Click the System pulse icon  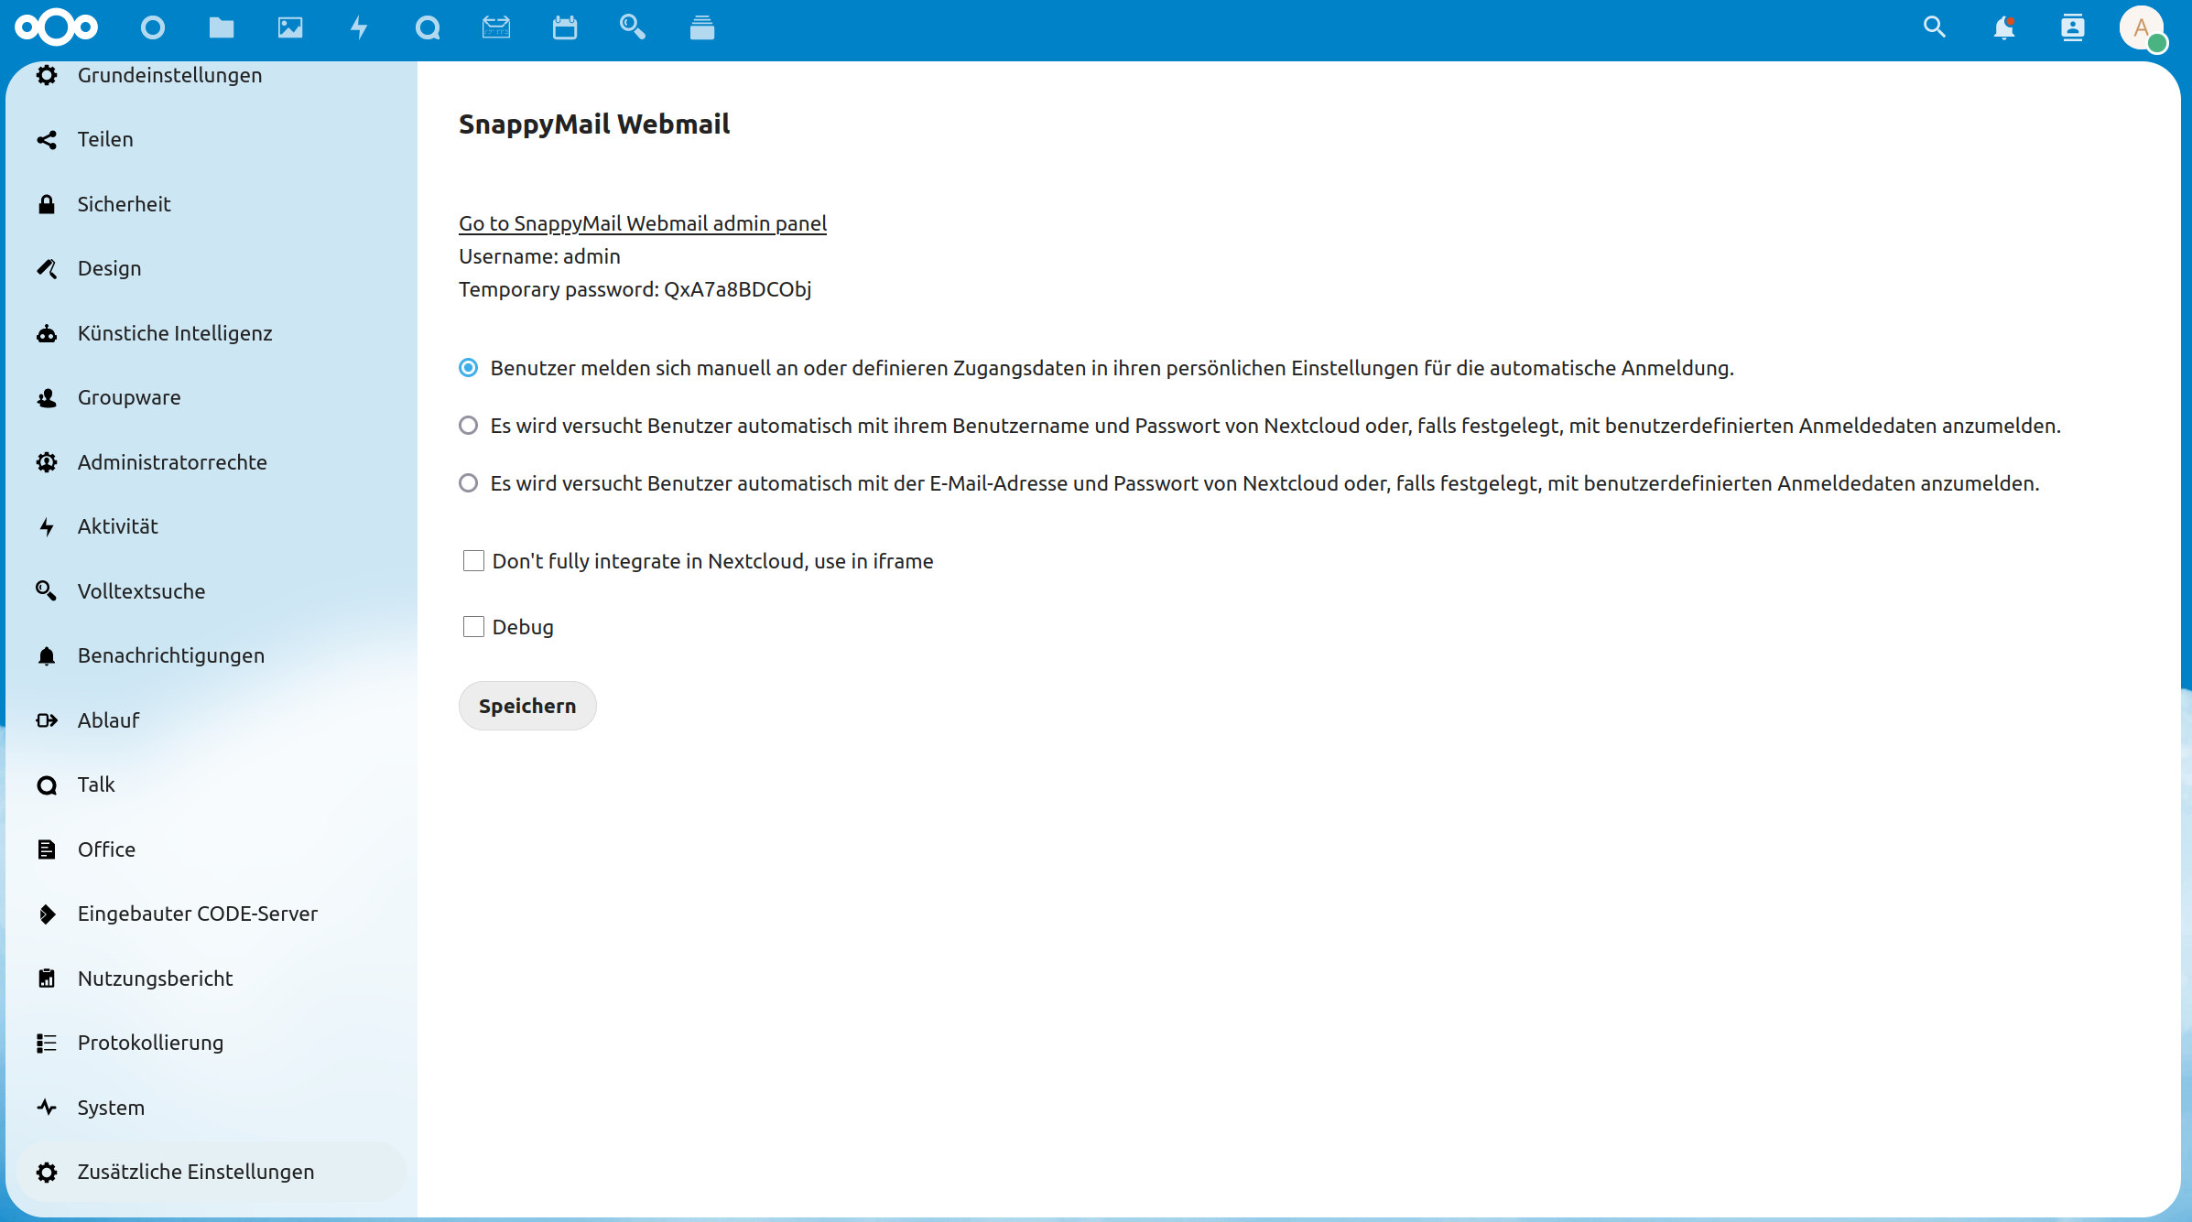pyautogui.click(x=47, y=1108)
